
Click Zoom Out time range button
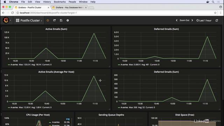tap(184, 20)
